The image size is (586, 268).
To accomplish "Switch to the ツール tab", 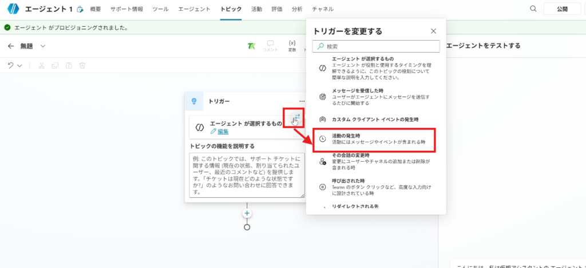I will click(160, 9).
